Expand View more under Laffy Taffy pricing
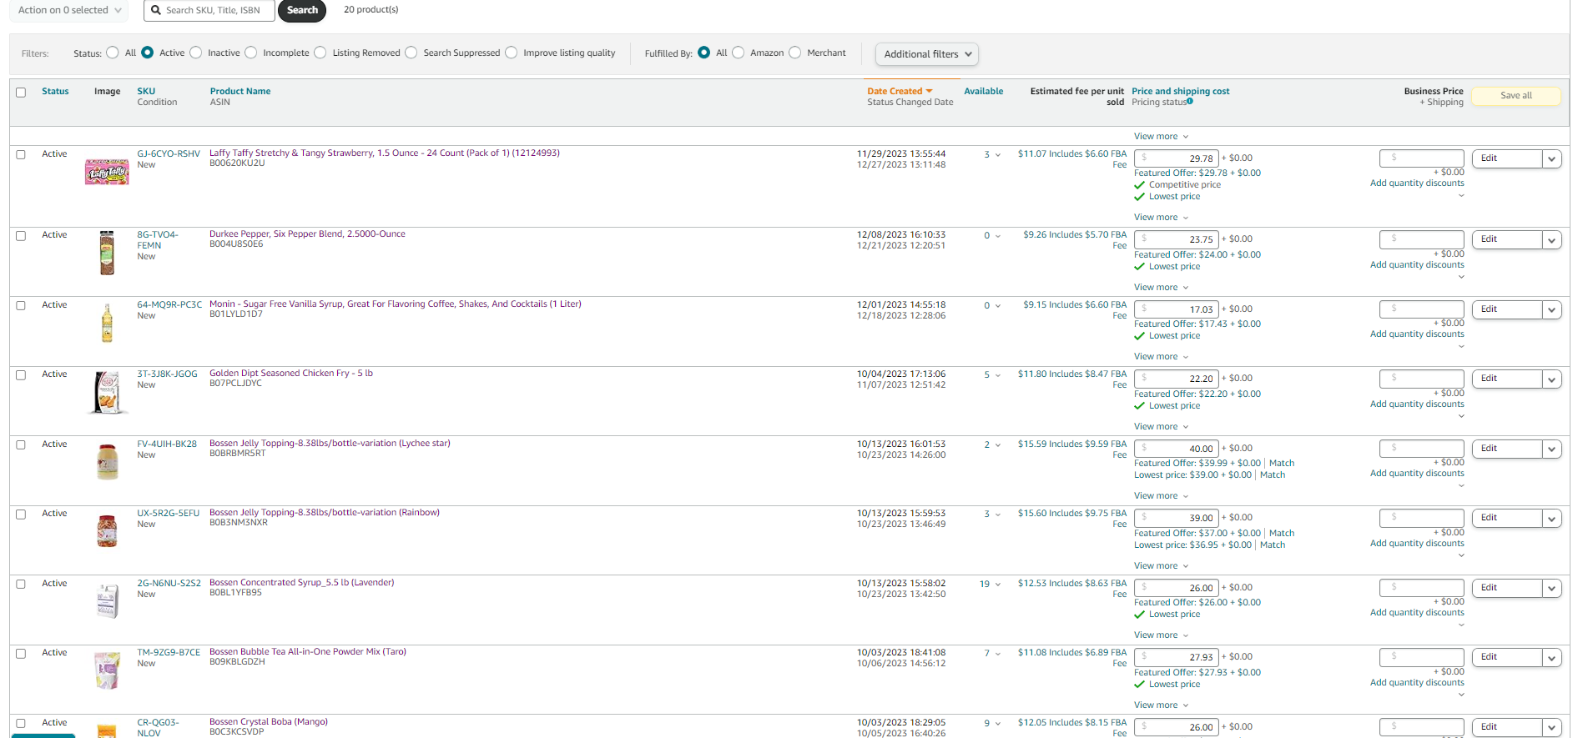 [1161, 218]
